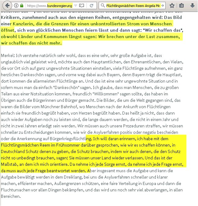Click the text "Fluchtursachen vor allen Dingen bekämpfen"

42,190
